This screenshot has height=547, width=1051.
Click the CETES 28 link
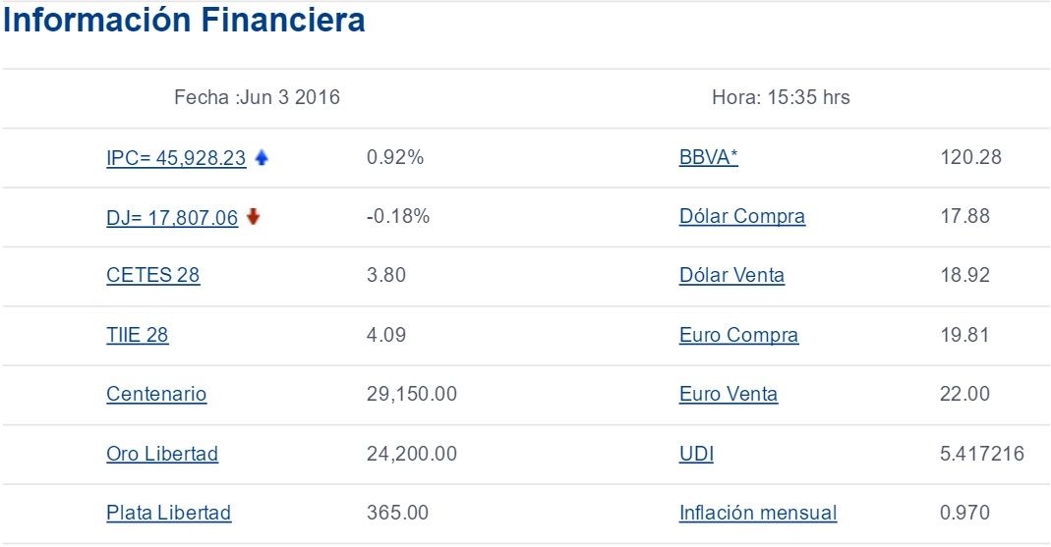[x=152, y=276]
